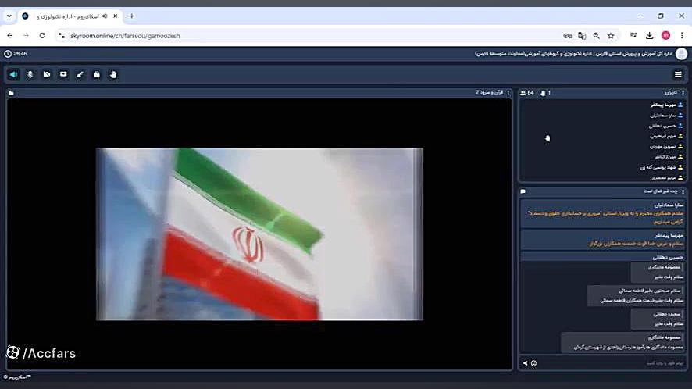Mute the room speaker sound

coord(13,75)
